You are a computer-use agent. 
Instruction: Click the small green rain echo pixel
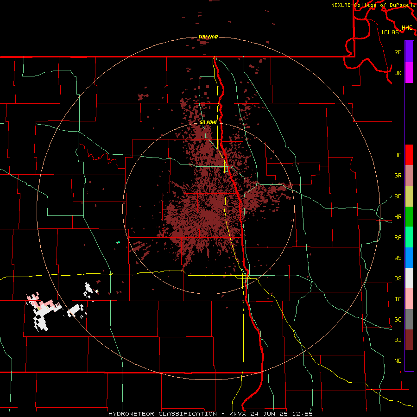[118, 242]
